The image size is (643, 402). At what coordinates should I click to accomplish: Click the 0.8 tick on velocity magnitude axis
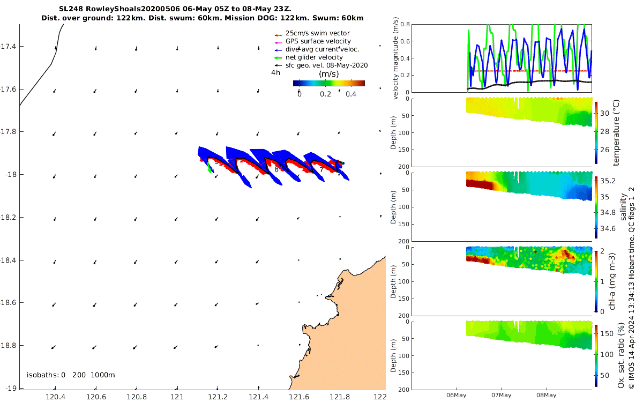[x=406, y=25]
